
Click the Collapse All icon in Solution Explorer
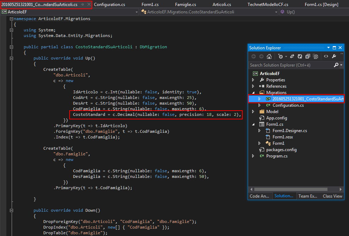pos(308,56)
